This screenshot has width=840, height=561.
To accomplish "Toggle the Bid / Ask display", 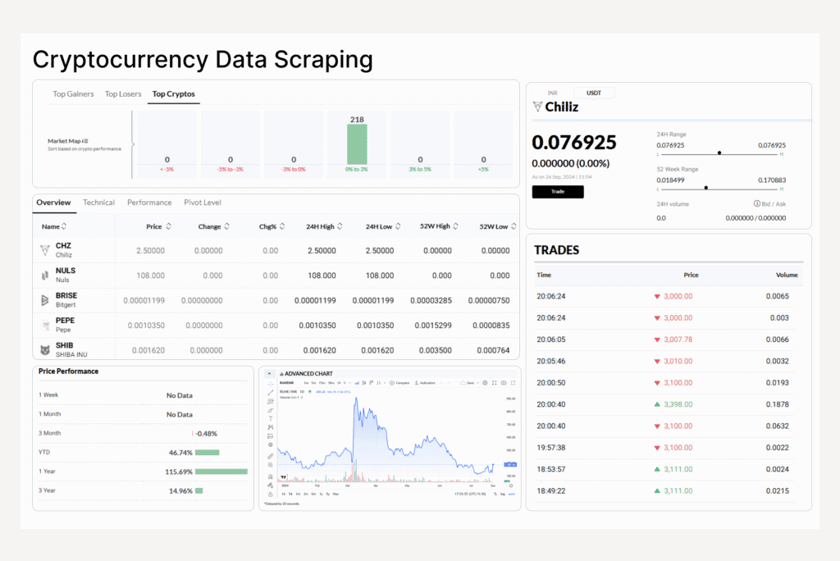I will [771, 203].
